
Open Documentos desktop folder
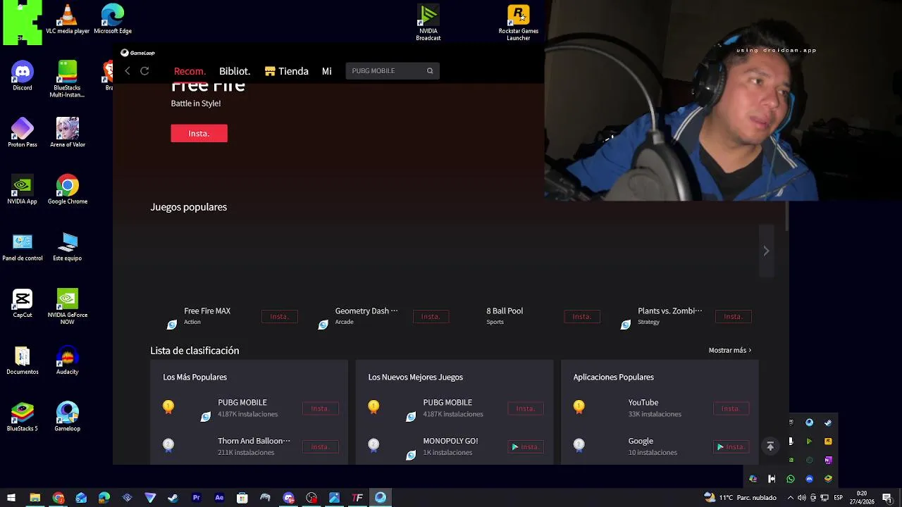point(23,361)
